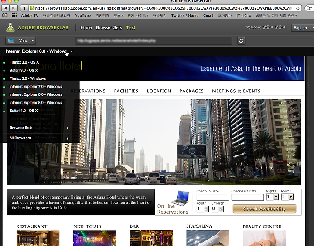Open the Twitter / Home bookmark
Image resolution: width=314 pixels, height=246 pixels.
(x=184, y=15)
